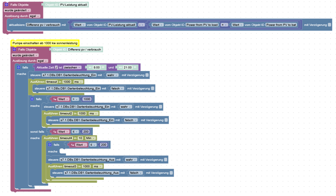Open the ms unit dropdown of timeout2
The height and width of the screenshot is (196, 336).
click(x=94, y=114)
